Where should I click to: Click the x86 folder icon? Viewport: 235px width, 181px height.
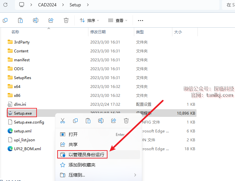(10, 95)
